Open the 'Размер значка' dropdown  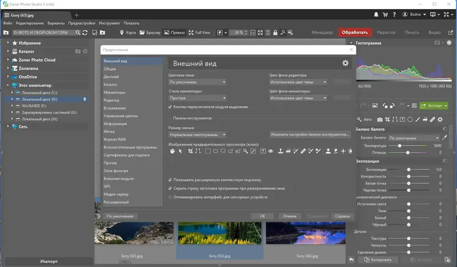tap(198, 134)
